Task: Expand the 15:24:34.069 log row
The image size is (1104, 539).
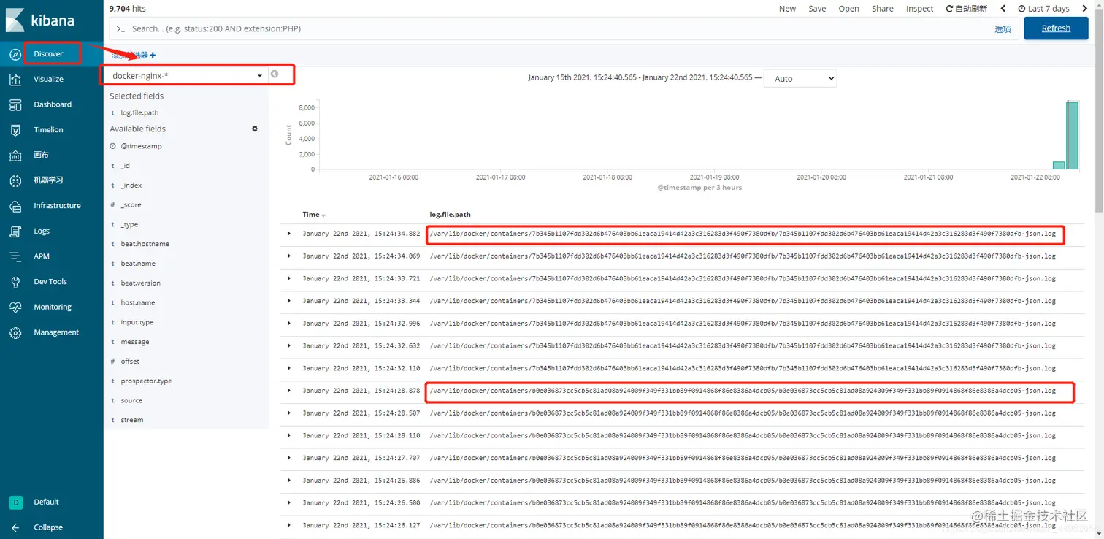Action: (289, 256)
